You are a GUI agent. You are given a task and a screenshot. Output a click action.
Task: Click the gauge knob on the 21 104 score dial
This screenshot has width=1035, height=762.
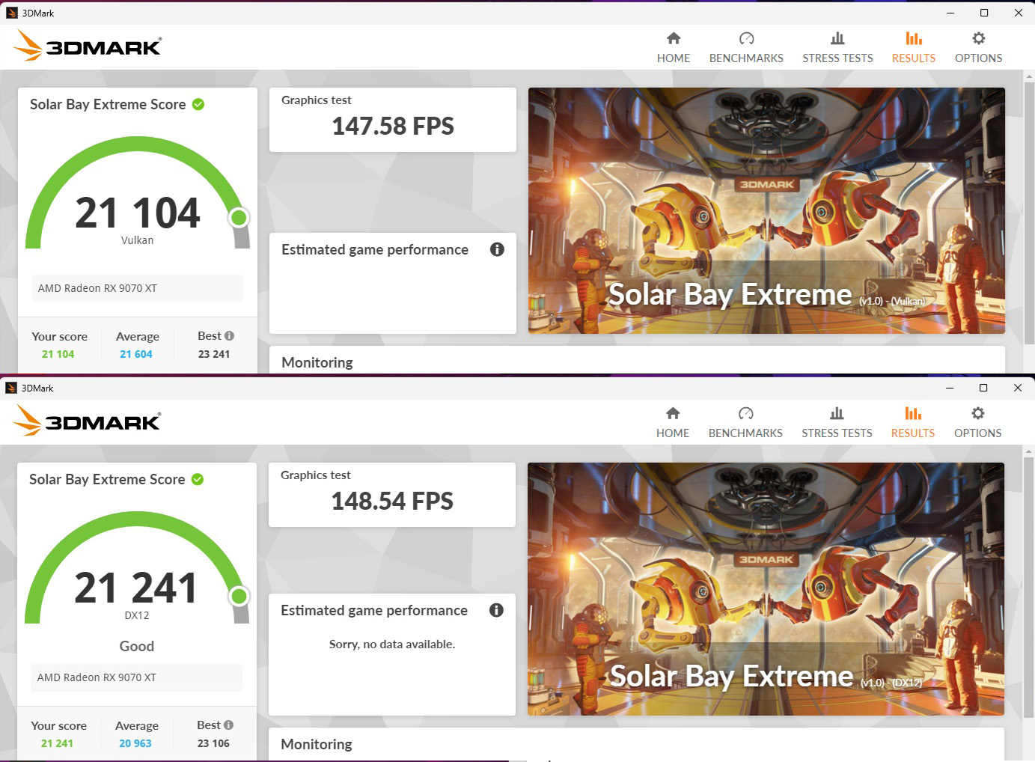pyautogui.click(x=239, y=218)
